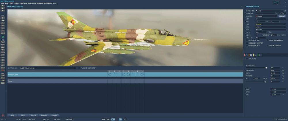Image resolution: width=288 pixels, height=121 pixels.
Task: Select the airplane group placement tool
Action: (x=3, y=42)
